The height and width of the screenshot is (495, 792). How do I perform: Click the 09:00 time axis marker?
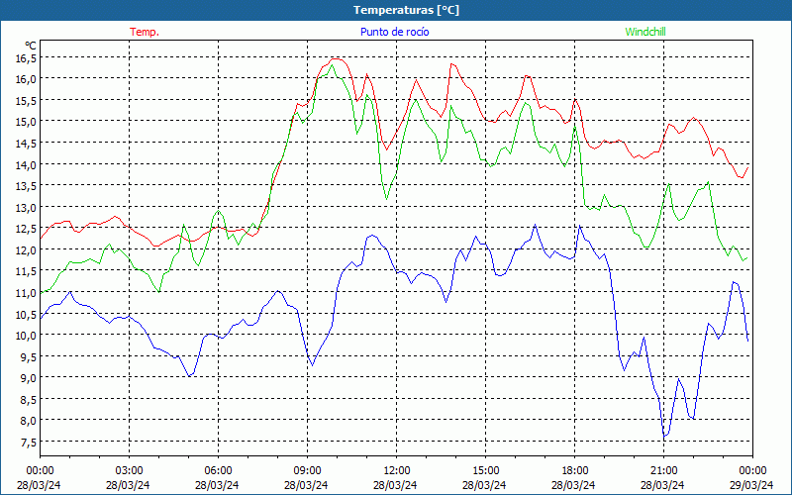coord(307,470)
